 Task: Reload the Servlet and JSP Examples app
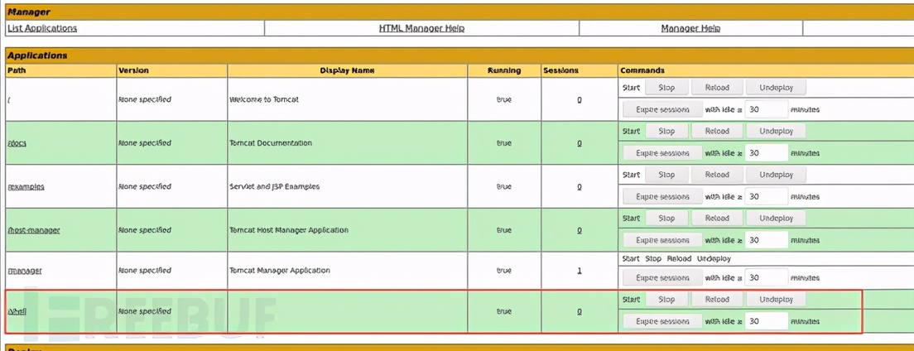(717, 175)
